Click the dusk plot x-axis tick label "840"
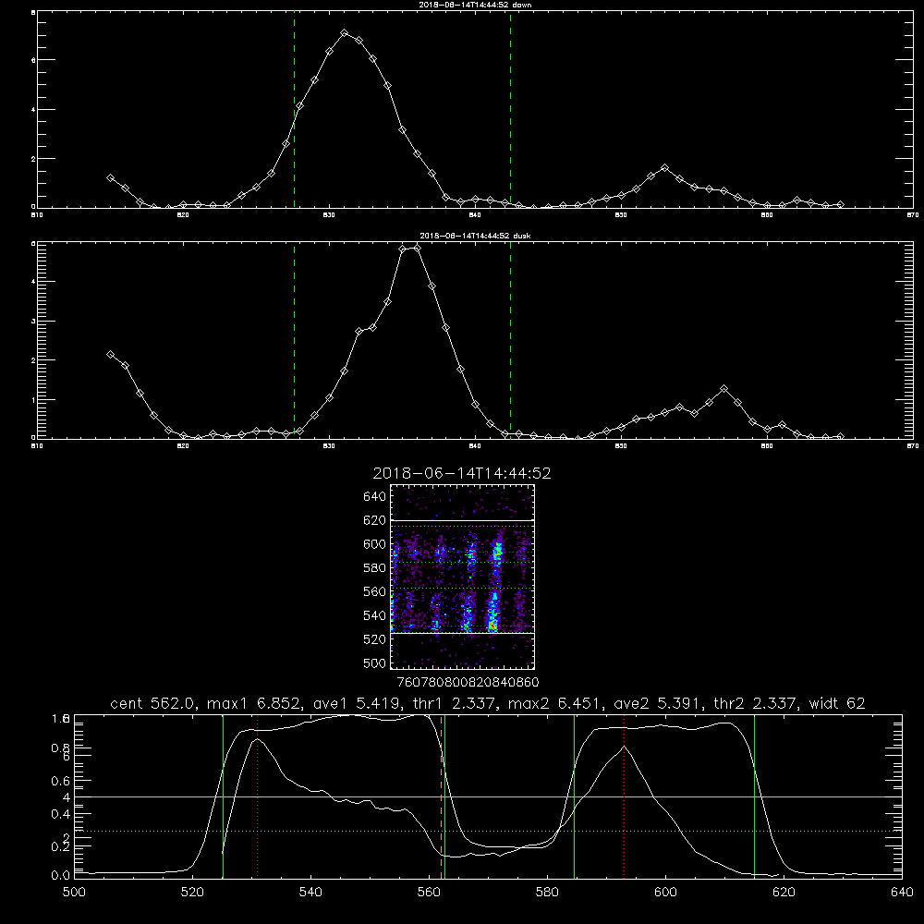924x924 pixels. coord(475,446)
